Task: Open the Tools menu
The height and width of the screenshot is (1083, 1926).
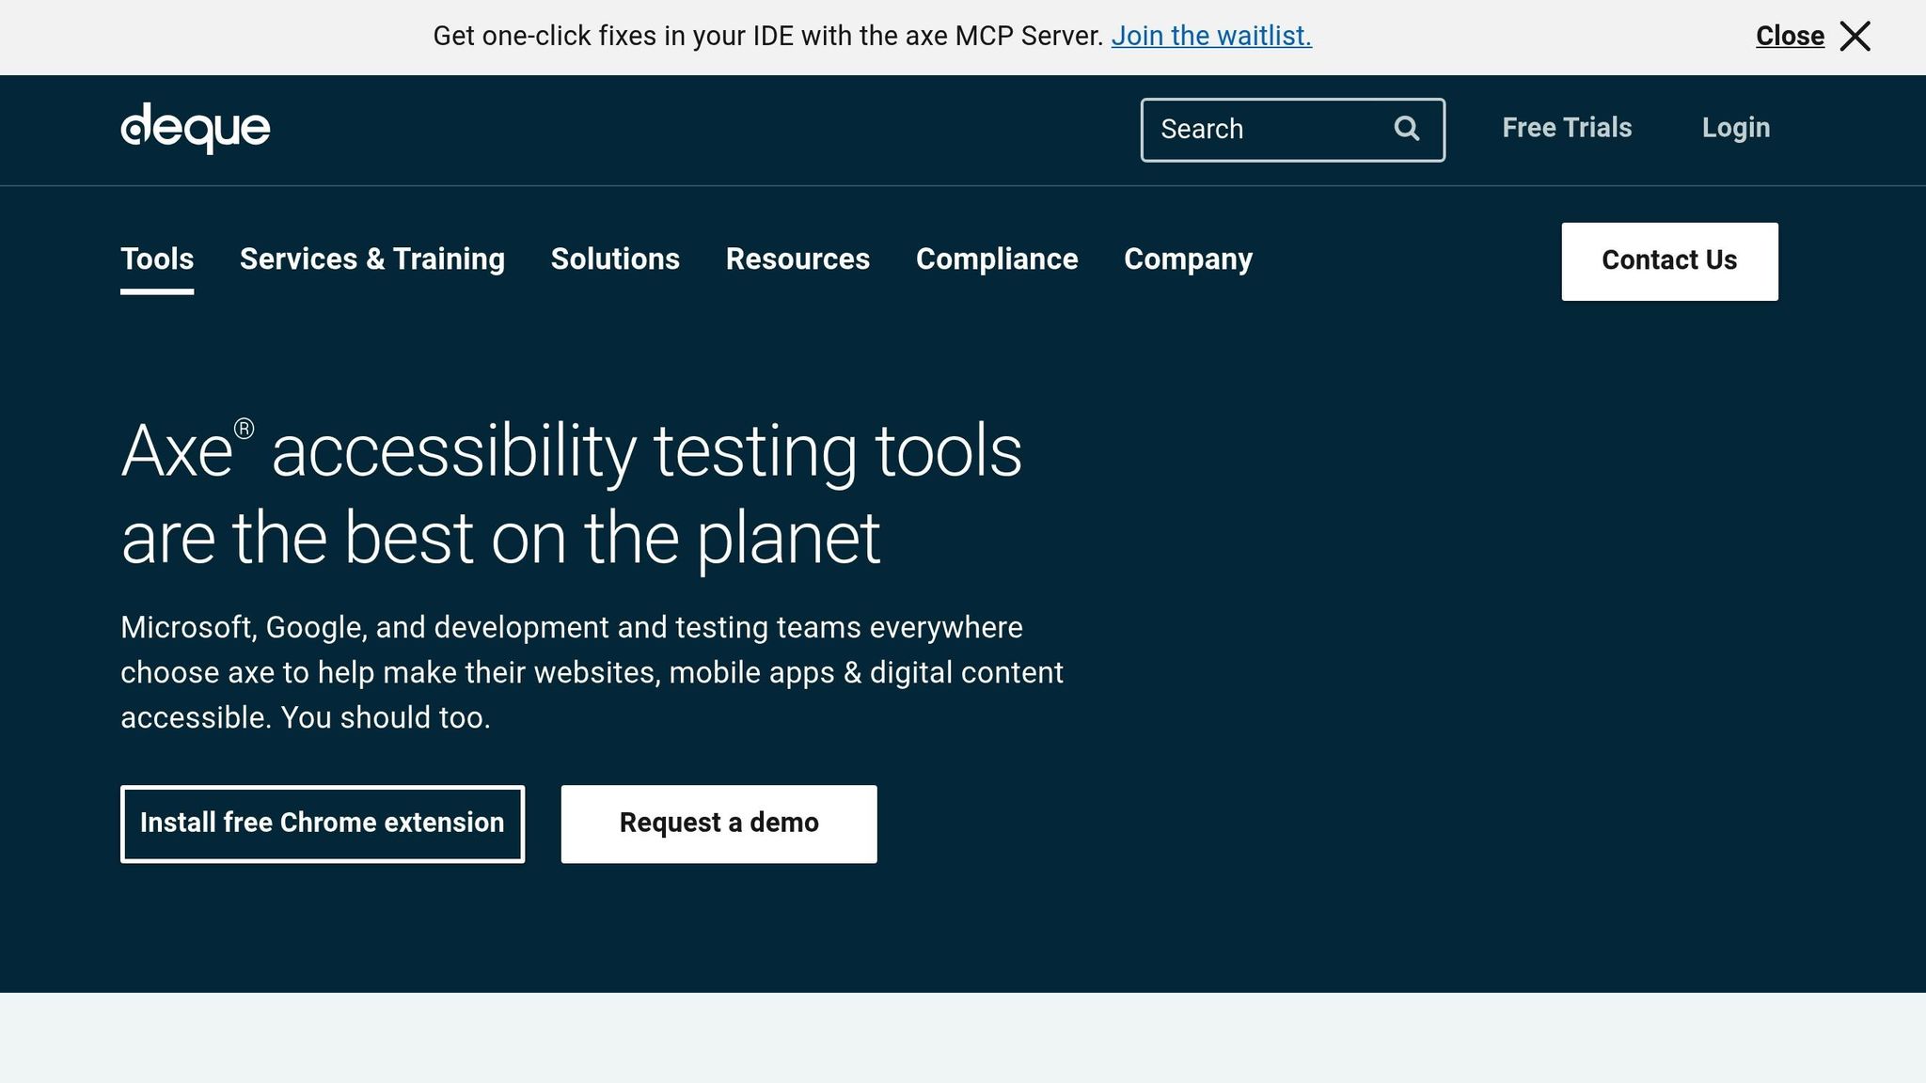Action: tap(157, 259)
